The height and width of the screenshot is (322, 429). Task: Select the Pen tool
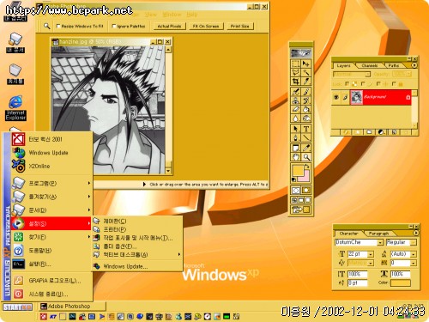pyautogui.click(x=295, y=137)
